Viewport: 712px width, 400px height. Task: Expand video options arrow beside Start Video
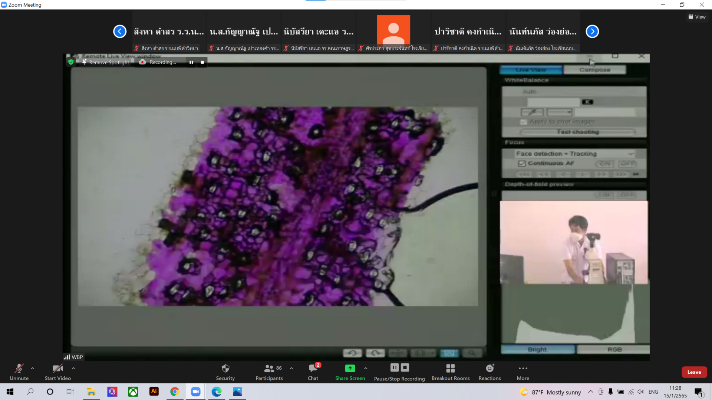coord(73,368)
